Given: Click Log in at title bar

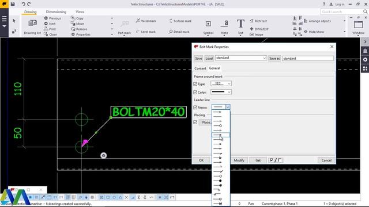Looking at the screenshot, I should coord(337,4).
